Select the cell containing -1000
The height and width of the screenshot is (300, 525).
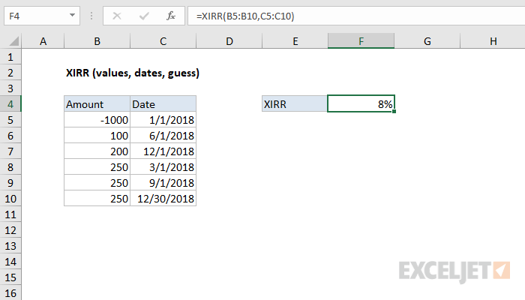tap(97, 120)
